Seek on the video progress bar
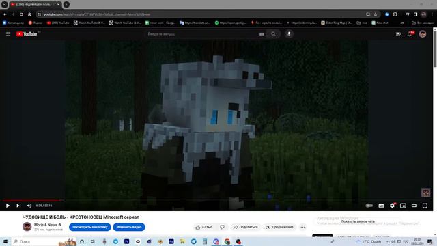437x246 pixels. tap(216, 200)
